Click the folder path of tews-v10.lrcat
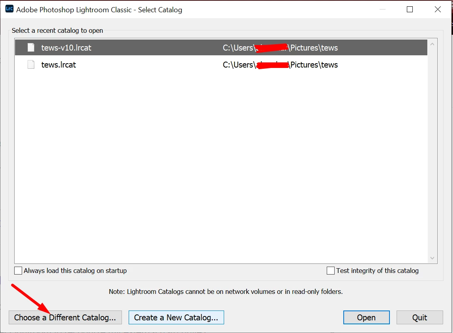 point(280,48)
